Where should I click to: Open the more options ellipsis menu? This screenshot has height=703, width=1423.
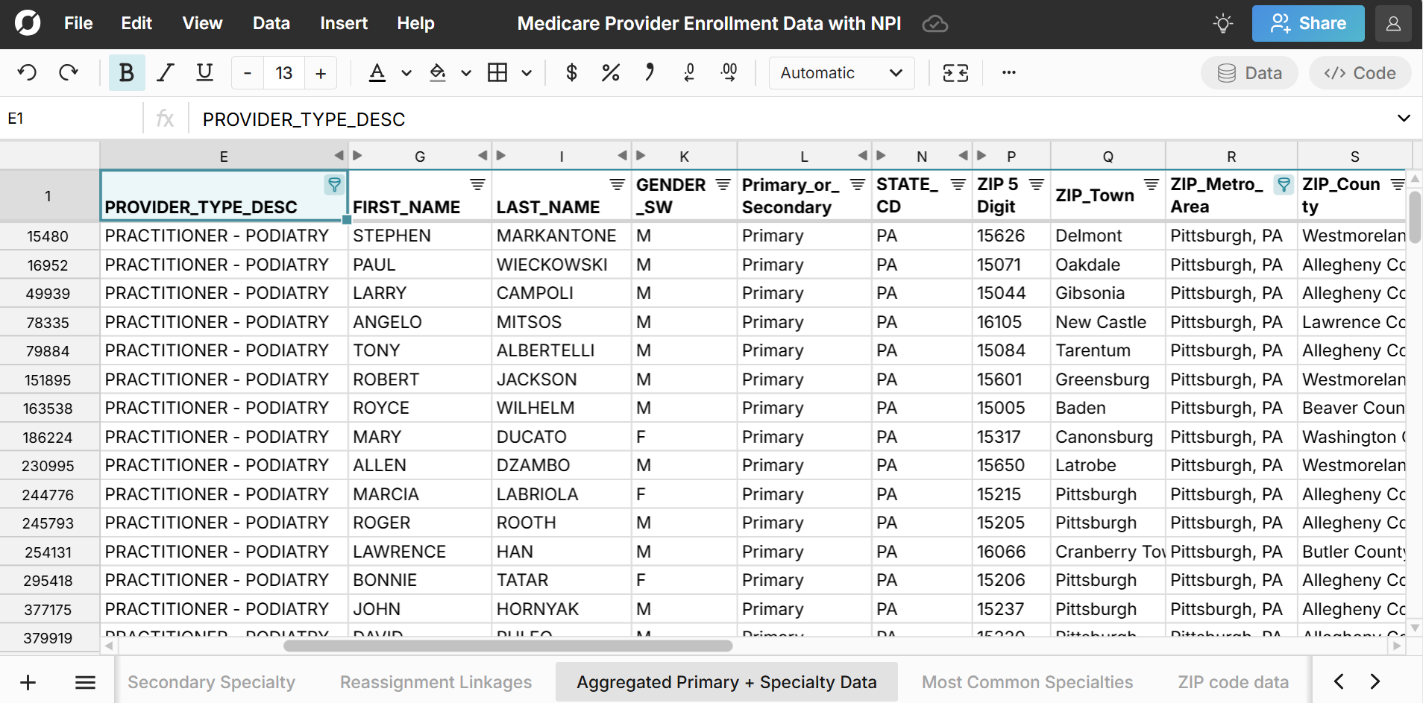pos(1008,73)
